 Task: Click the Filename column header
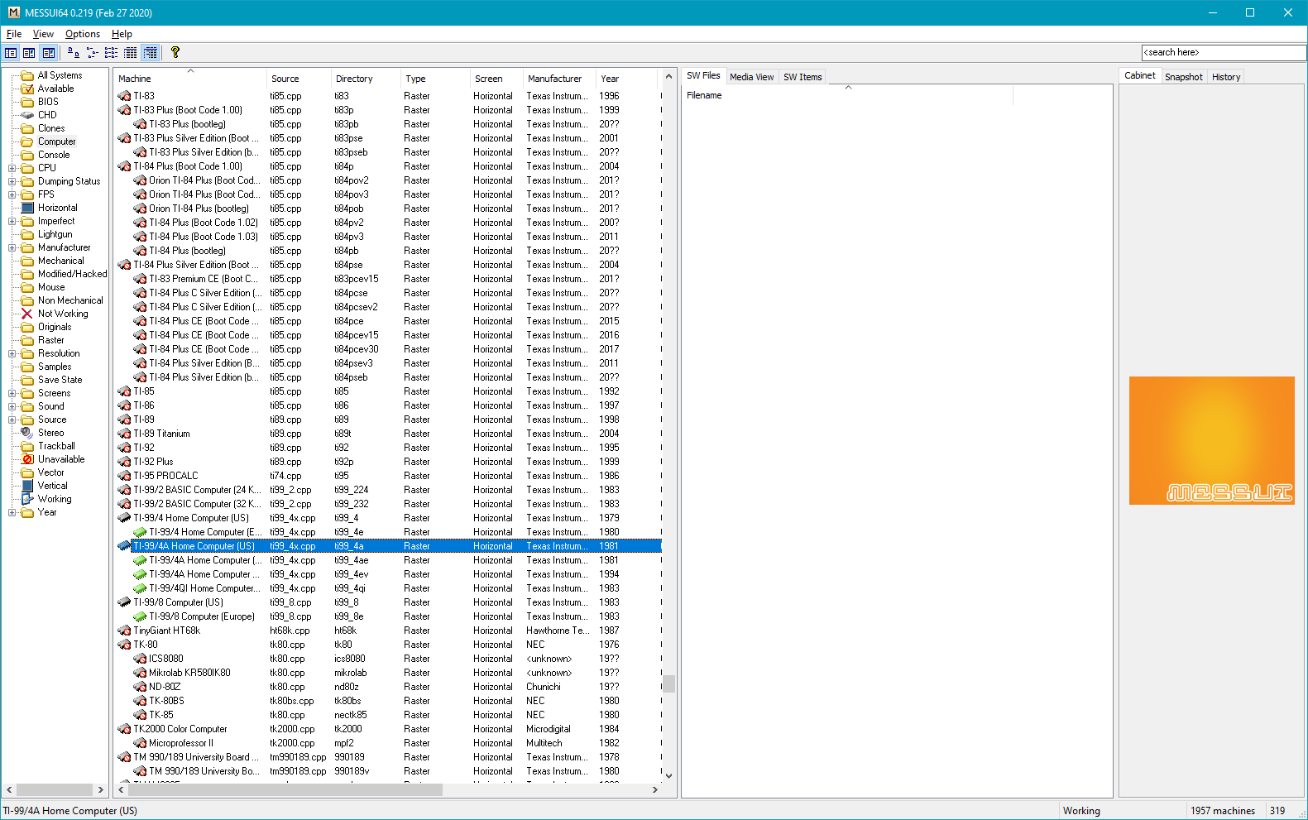point(848,95)
